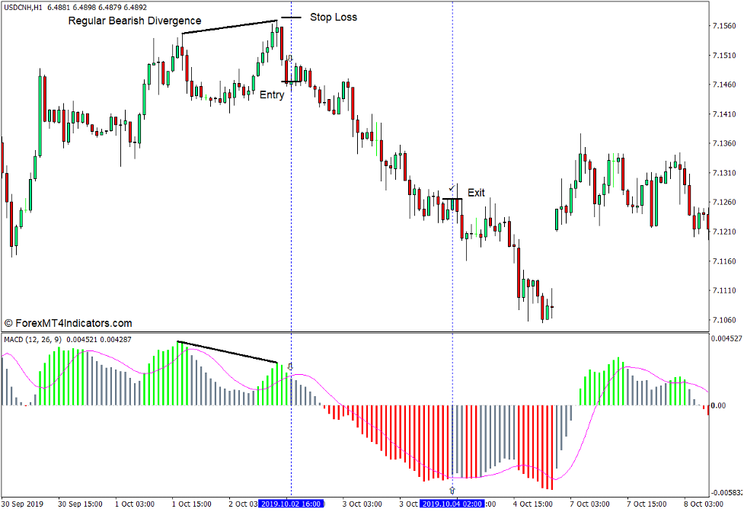The image size is (744, 512).
Task: Click the checkmark icon above the Exit label
Action: (451, 188)
